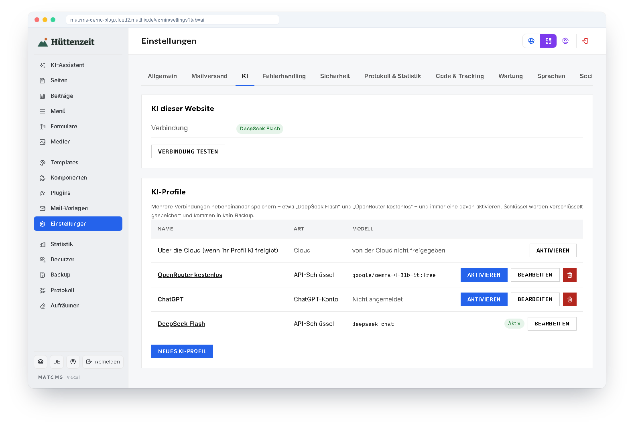
Task: Open Medien in the sidebar
Action: (x=78, y=141)
